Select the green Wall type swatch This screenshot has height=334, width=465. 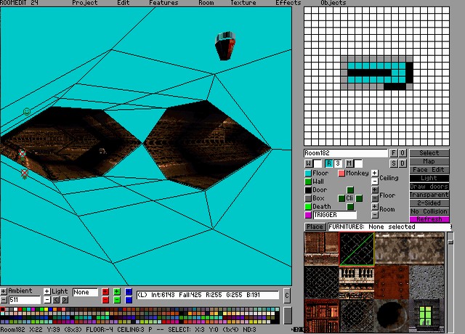pyautogui.click(x=307, y=182)
